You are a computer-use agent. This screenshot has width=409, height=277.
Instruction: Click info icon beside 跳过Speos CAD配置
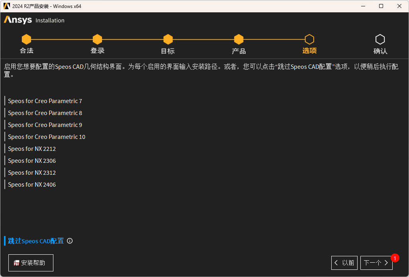click(x=70, y=241)
